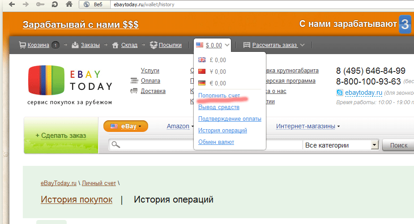
Task: Open the Корзина link
Action: (38, 45)
